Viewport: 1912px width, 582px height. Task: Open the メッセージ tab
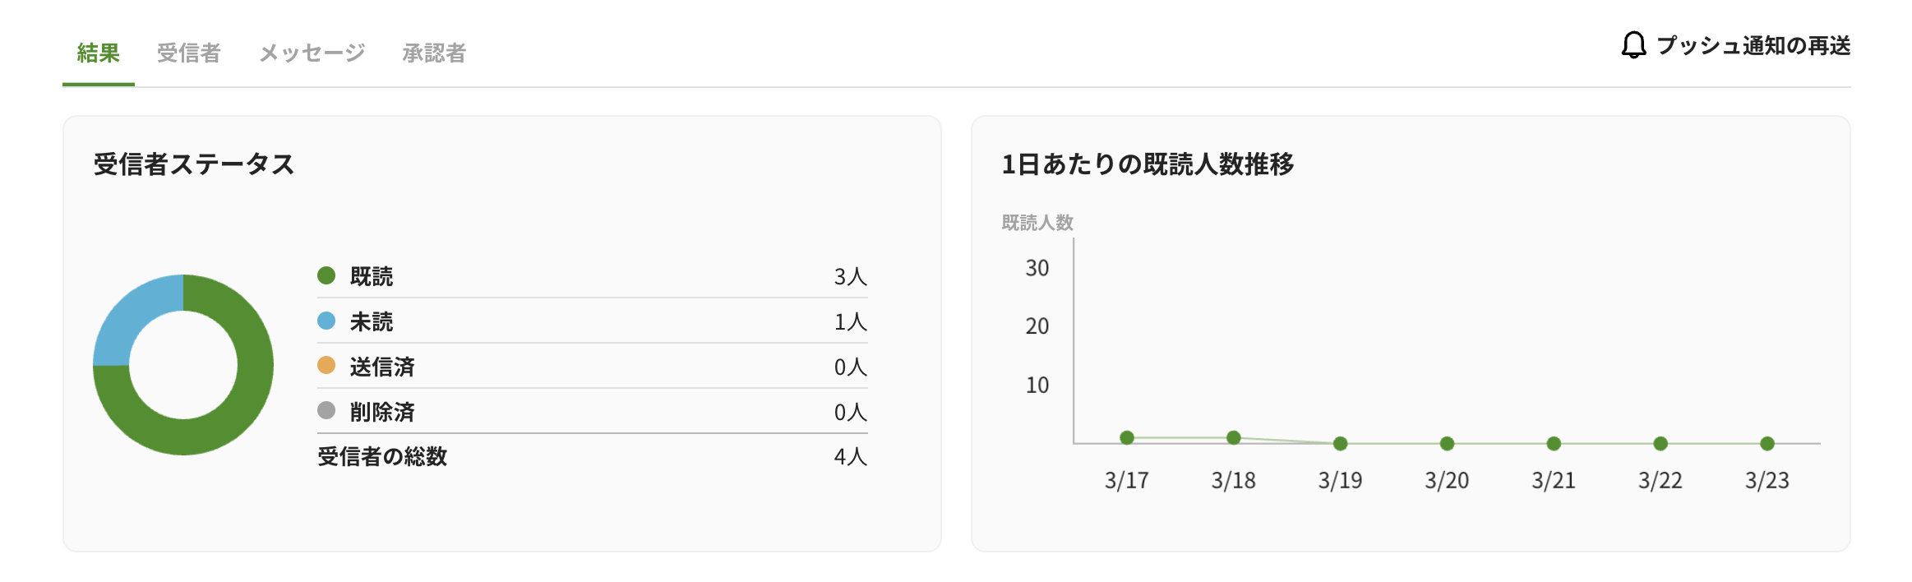pyautogui.click(x=312, y=53)
